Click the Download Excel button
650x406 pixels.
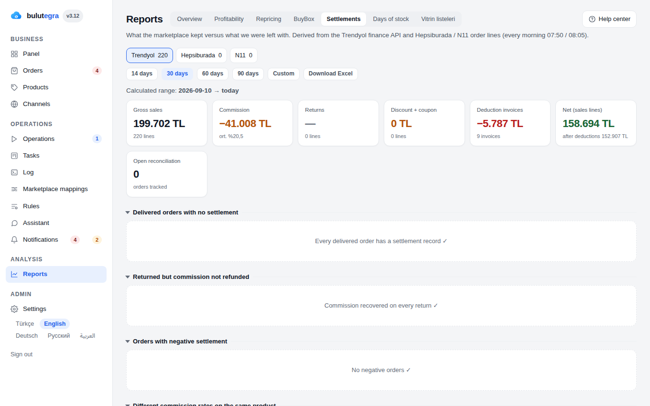[x=331, y=74]
